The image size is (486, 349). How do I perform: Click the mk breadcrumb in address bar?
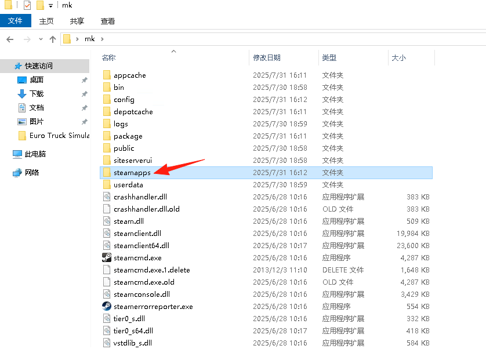(89, 39)
